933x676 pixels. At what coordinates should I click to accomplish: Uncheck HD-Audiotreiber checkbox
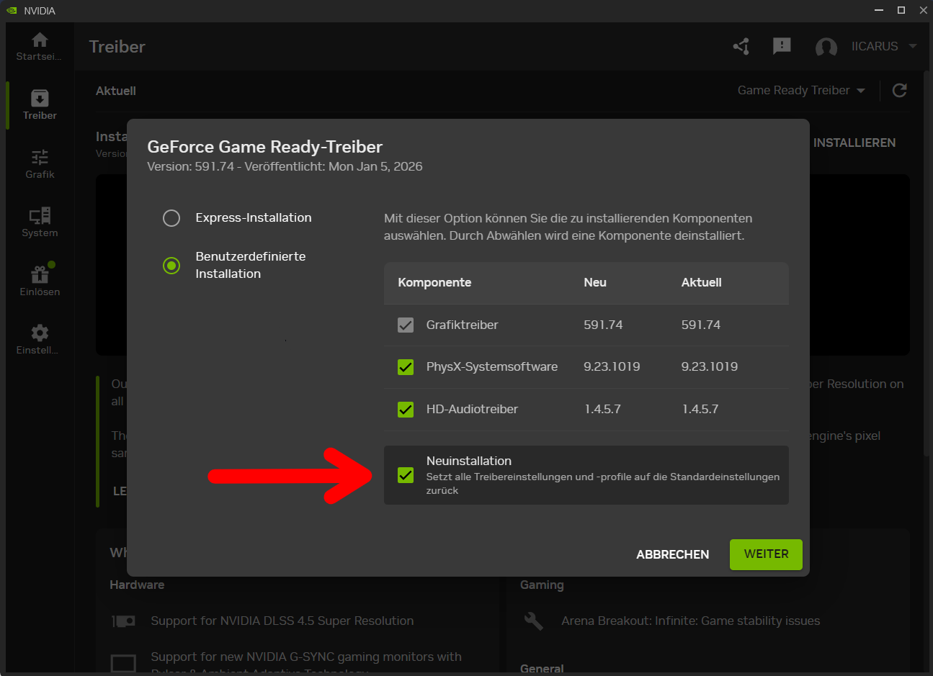pyautogui.click(x=406, y=410)
